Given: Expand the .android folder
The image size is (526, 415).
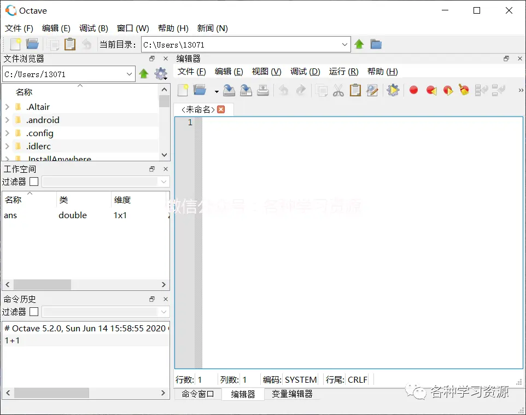Looking at the screenshot, I should click(x=7, y=120).
